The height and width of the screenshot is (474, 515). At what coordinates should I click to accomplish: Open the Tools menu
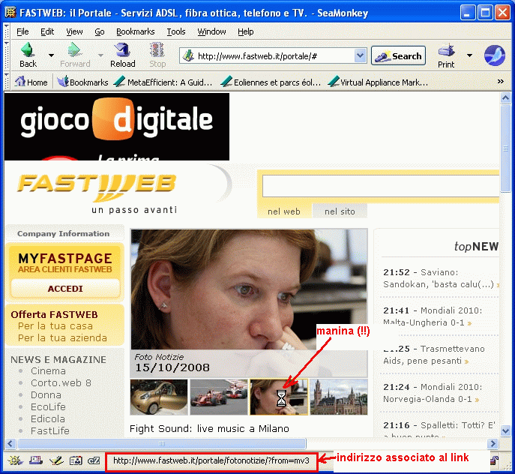click(176, 31)
